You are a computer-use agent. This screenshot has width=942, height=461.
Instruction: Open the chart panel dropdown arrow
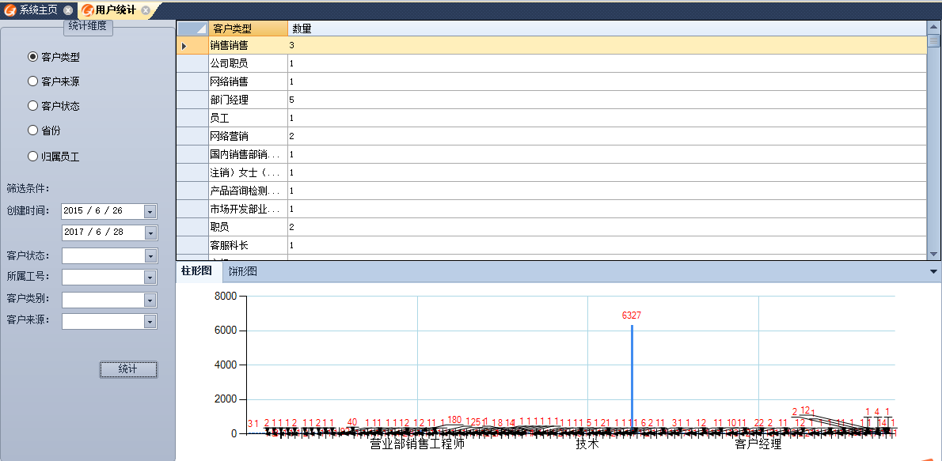(933, 271)
